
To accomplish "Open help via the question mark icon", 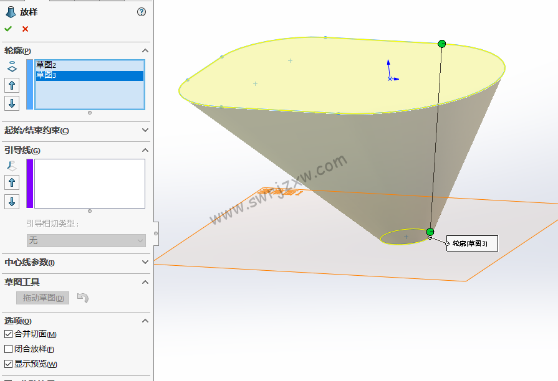I will coord(141,11).
